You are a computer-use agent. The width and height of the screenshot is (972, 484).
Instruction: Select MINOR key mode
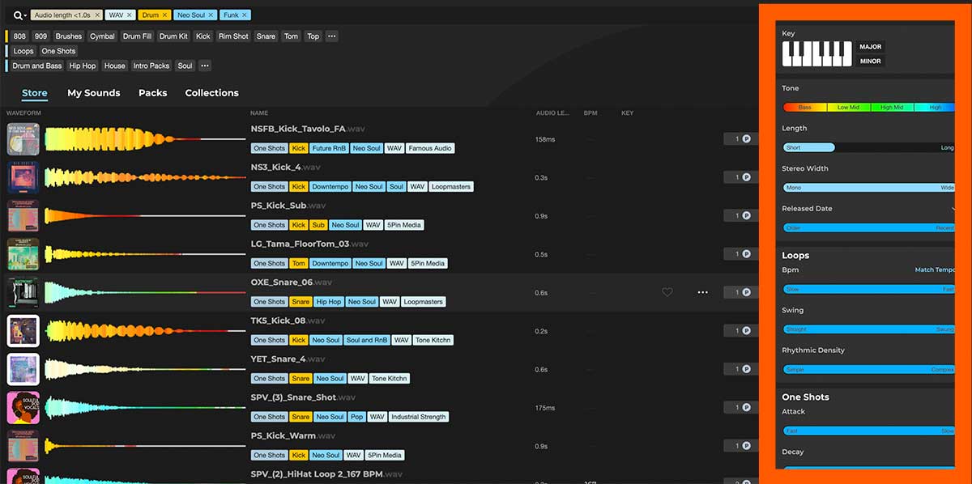(x=869, y=60)
